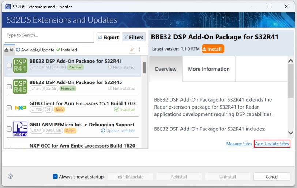This screenshot has width=297, height=188.
Task: Open the Filters dropdown
Action: point(133,37)
